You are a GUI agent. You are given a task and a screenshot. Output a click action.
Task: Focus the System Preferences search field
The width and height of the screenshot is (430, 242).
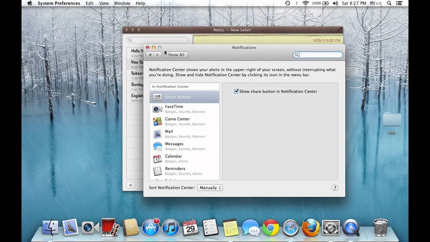(318, 55)
